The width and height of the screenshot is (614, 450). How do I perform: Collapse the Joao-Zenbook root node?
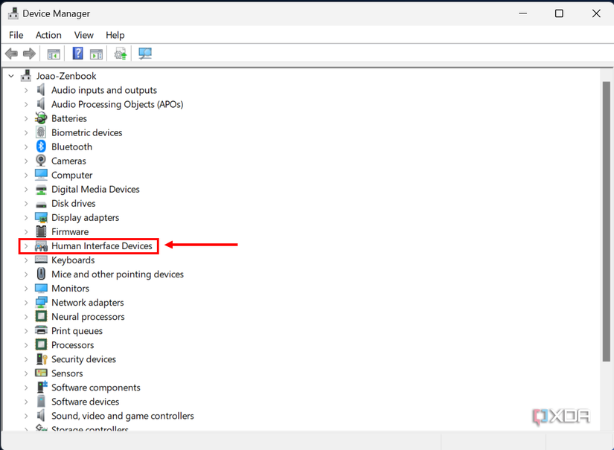click(10, 75)
